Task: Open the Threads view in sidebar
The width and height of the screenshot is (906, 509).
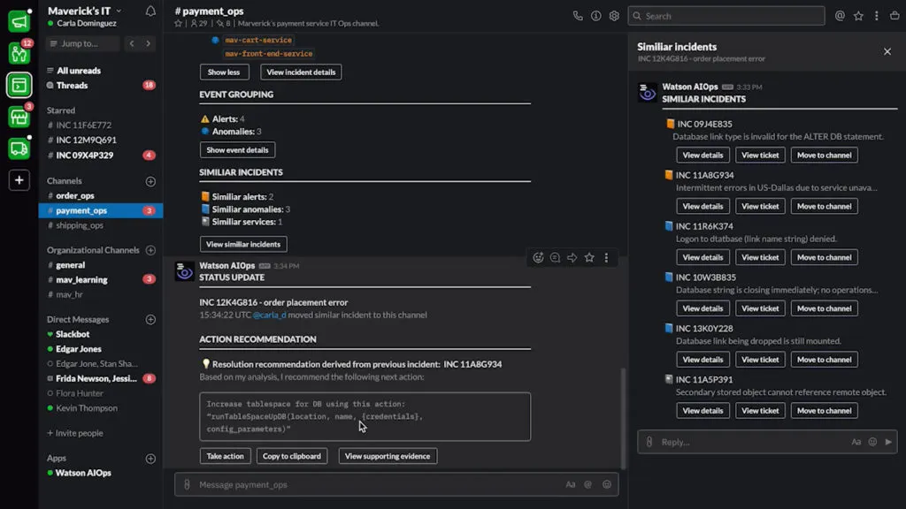Action: (72, 86)
